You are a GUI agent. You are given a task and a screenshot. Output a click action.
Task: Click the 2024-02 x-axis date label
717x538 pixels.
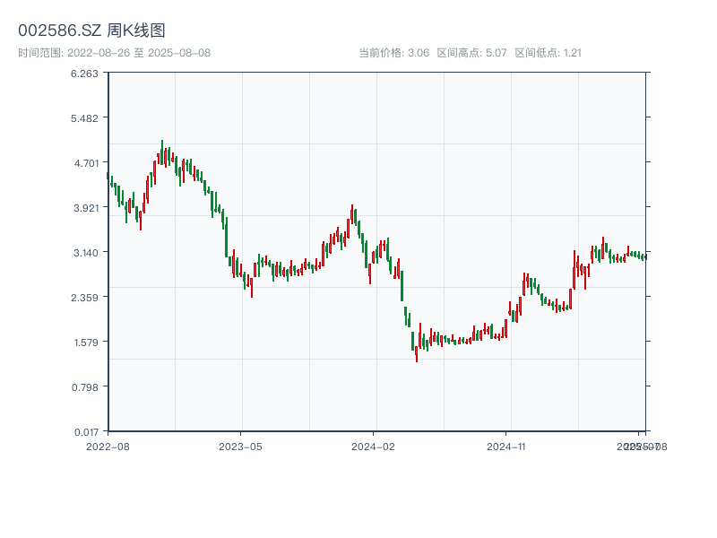click(374, 446)
